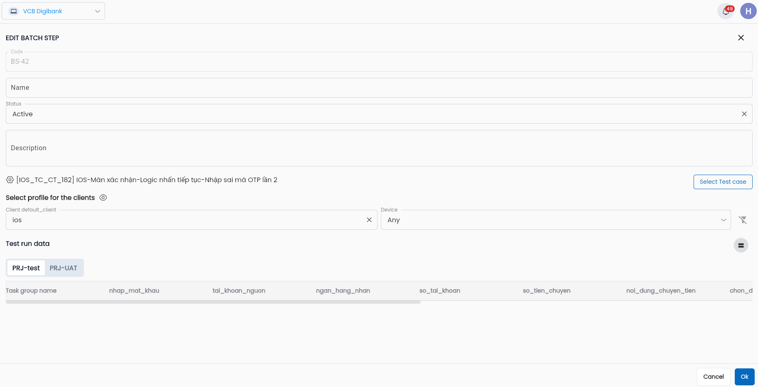
Task: Click the nhap_mat_khau column header
Action: pyautogui.click(x=134, y=291)
